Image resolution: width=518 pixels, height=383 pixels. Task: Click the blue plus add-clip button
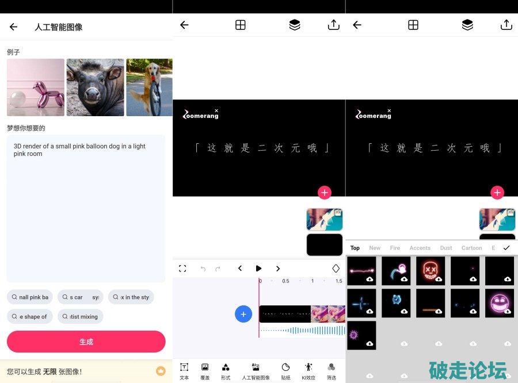(243, 314)
